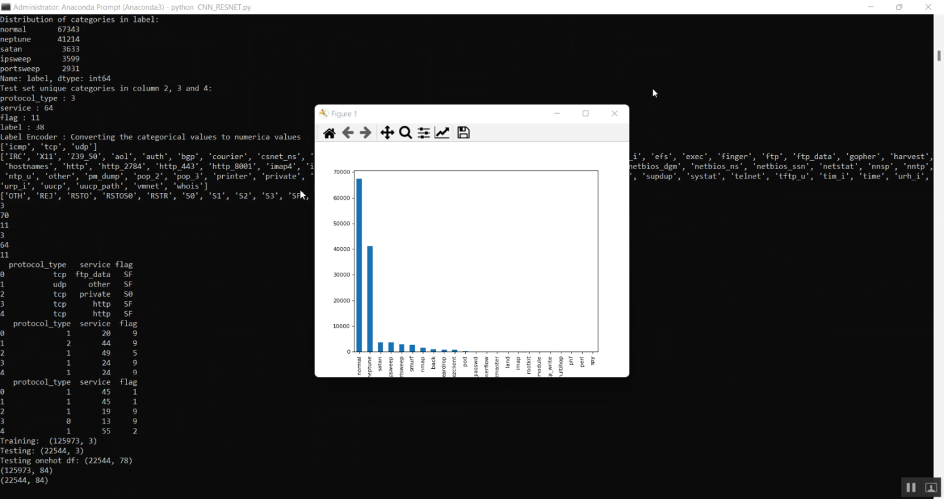Image resolution: width=944 pixels, height=499 pixels.
Task: Reset plot to original home view
Action: [x=329, y=133]
